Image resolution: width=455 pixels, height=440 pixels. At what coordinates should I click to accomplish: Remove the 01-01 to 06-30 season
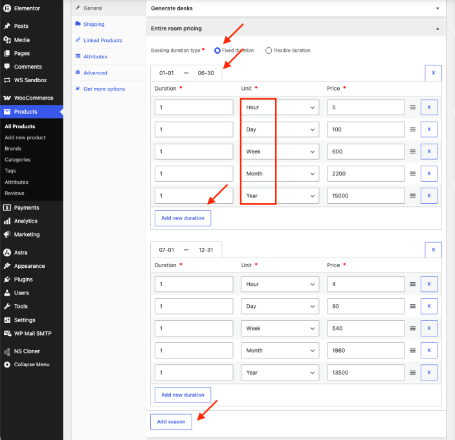[x=433, y=73]
